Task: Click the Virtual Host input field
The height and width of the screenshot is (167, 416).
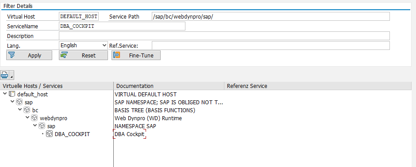Action: pyautogui.click(x=79, y=16)
